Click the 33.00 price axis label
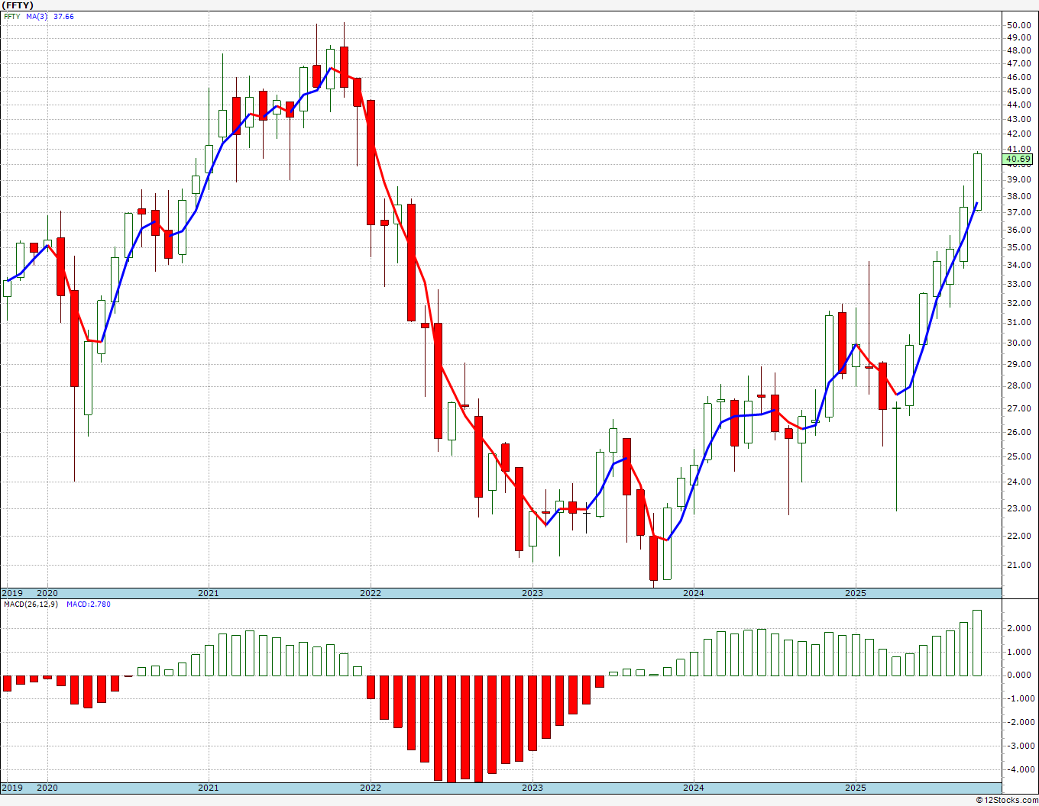This screenshot has height=806, width=1039. [x=1018, y=284]
